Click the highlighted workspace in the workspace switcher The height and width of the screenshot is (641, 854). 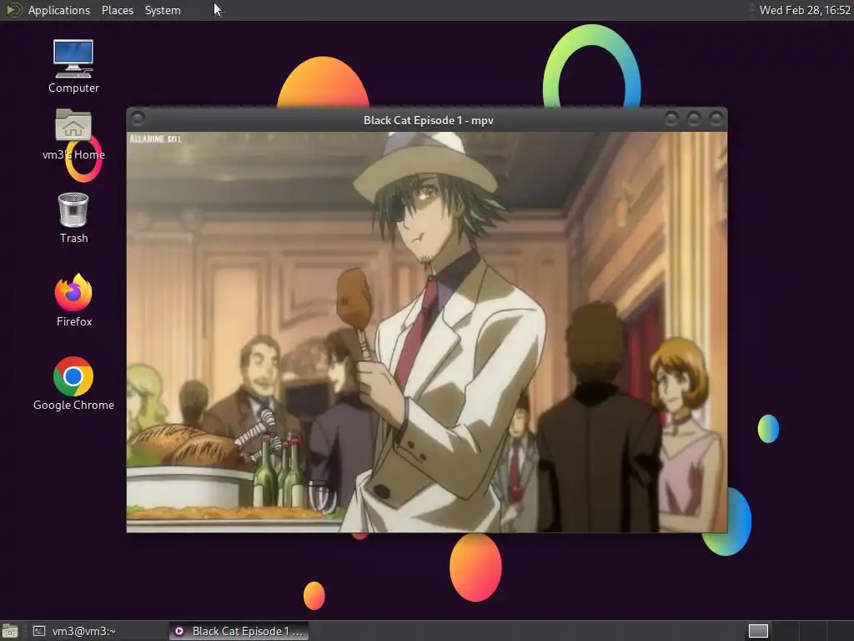pyautogui.click(x=758, y=631)
